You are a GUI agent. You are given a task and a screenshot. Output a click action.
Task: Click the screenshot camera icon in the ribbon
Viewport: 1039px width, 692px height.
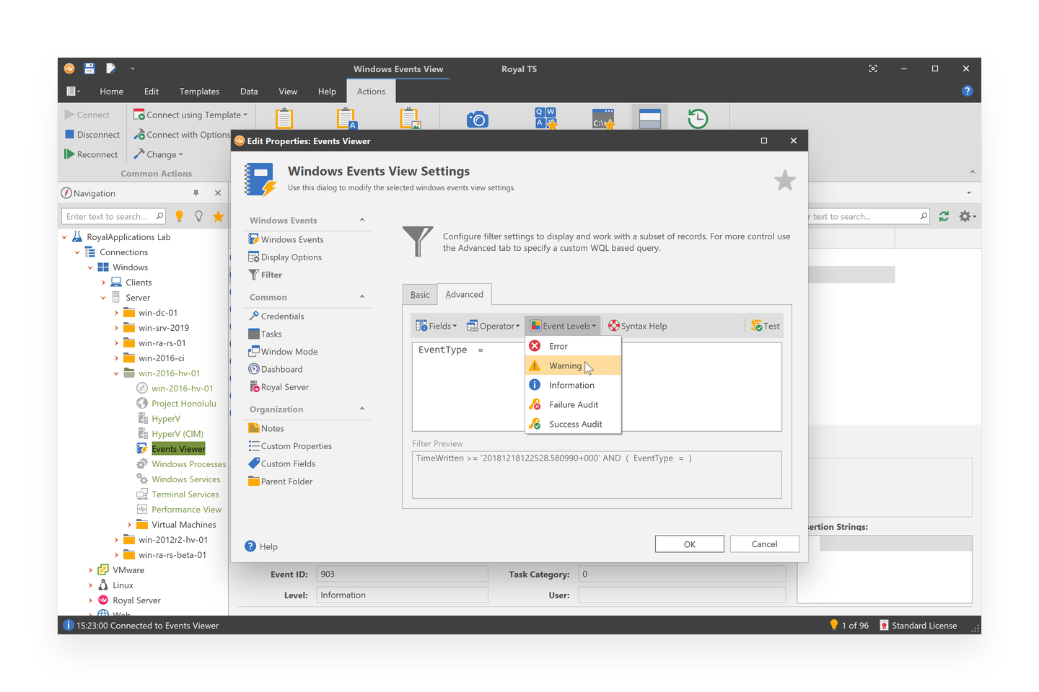pos(478,117)
